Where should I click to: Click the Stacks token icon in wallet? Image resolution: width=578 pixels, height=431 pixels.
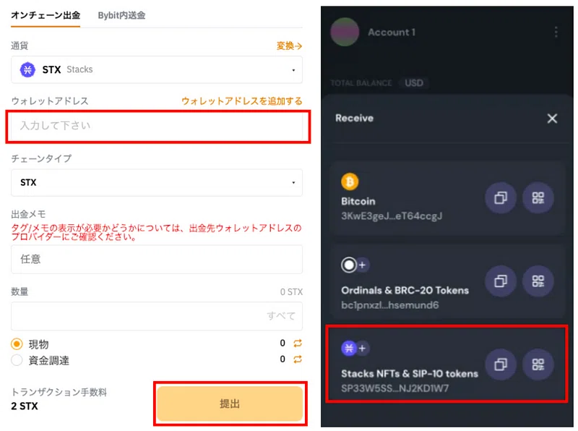point(349,348)
